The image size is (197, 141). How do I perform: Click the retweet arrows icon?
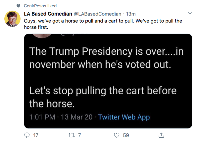point(72,135)
